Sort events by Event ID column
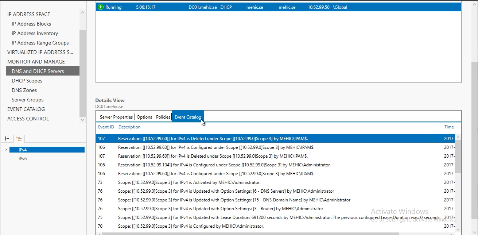This screenshot has width=478, height=235. point(106,127)
